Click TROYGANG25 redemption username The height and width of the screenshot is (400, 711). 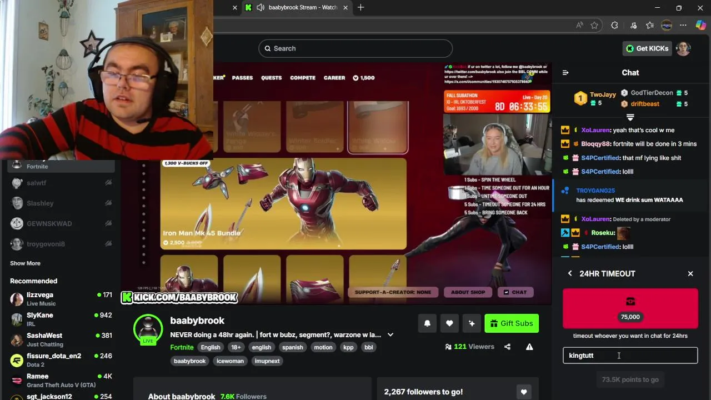(x=595, y=191)
